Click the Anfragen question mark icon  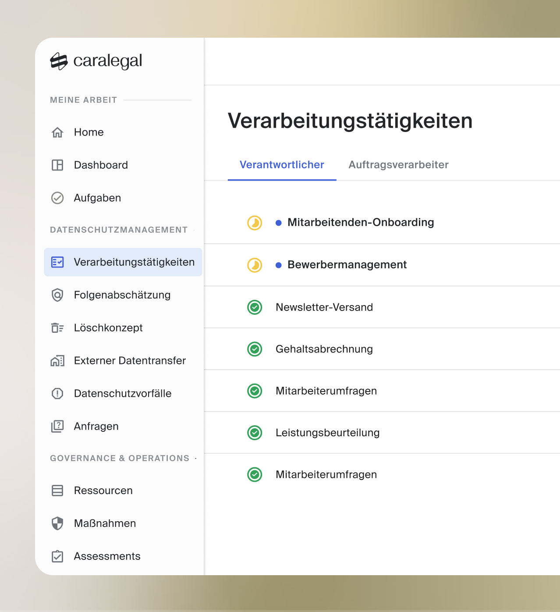click(57, 426)
